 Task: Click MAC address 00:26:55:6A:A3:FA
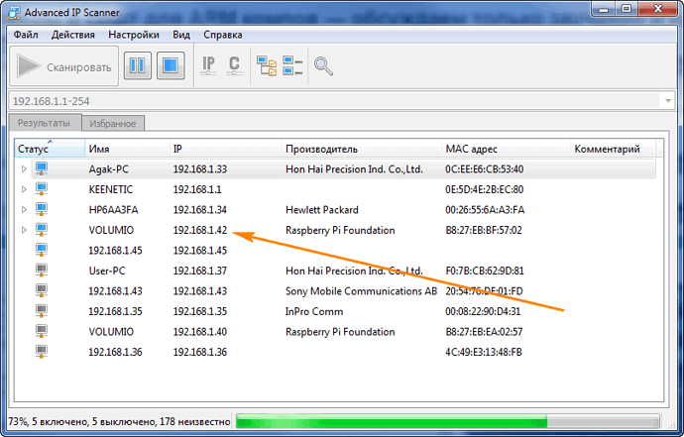pyautogui.click(x=485, y=210)
